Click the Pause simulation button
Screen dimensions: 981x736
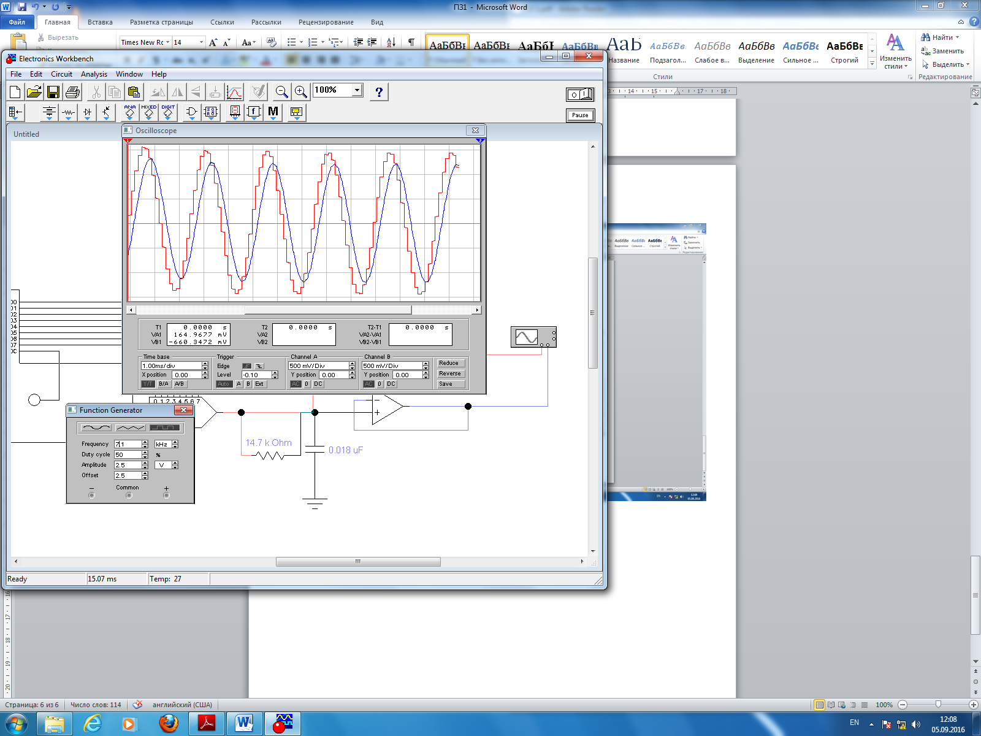click(x=580, y=115)
